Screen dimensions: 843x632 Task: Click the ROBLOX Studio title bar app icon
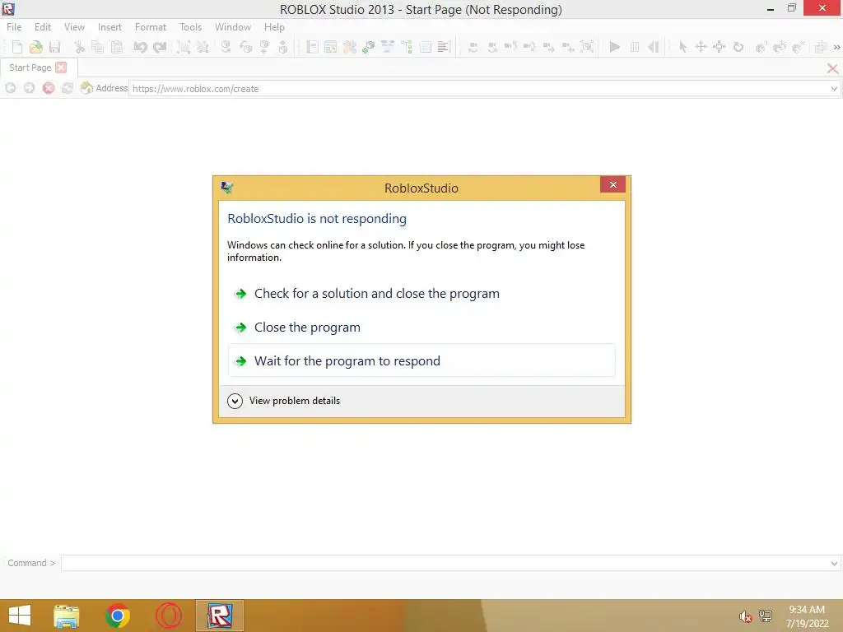(x=8, y=8)
